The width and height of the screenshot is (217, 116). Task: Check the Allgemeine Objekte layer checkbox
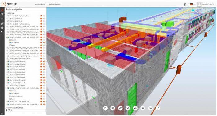10,96
